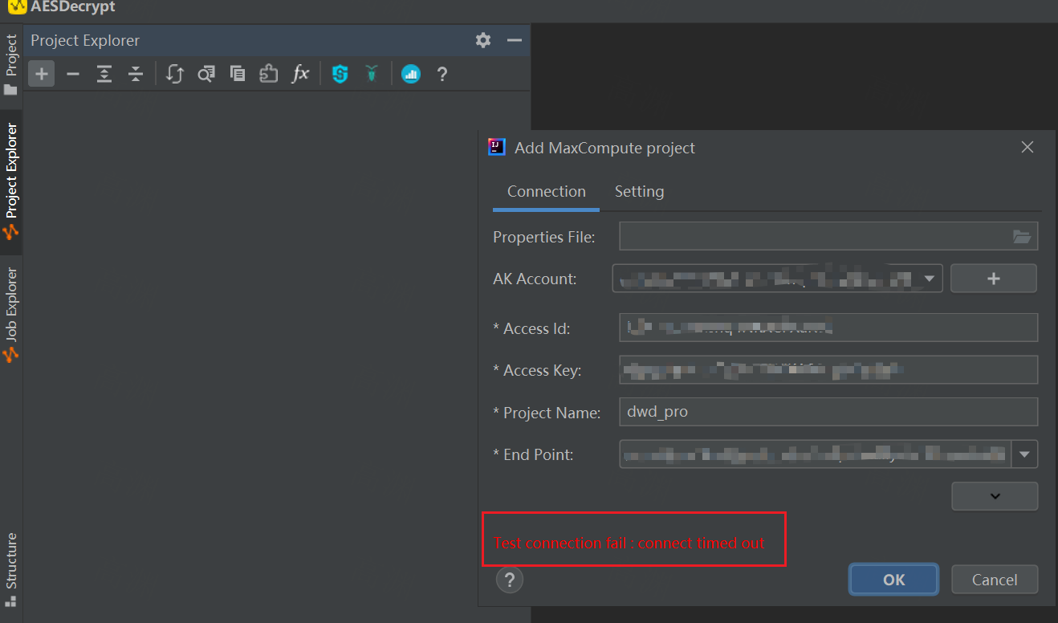The height and width of the screenshot is (623, 1058).
Task: Browse for Properties File with the folder icon
Action: pos(1021,237)
